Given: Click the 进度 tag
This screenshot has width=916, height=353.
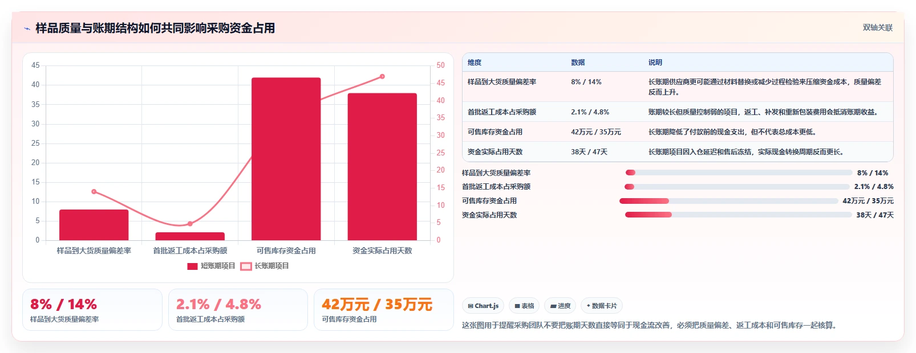Looking at the screenshot, I should click(560, 306).
